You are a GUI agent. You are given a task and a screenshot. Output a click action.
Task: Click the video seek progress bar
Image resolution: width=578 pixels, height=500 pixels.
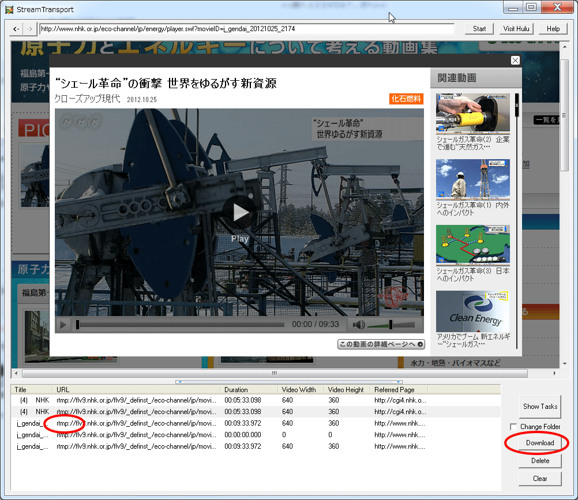click(181, 325)
